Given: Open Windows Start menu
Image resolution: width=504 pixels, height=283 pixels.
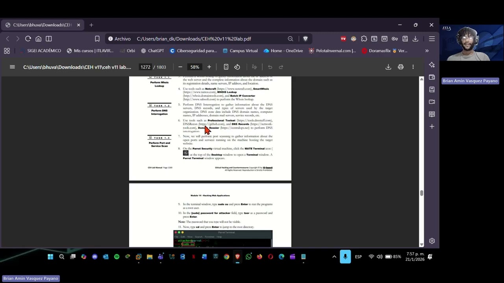Looking at the screenshot, I should [x=50, y=257].
